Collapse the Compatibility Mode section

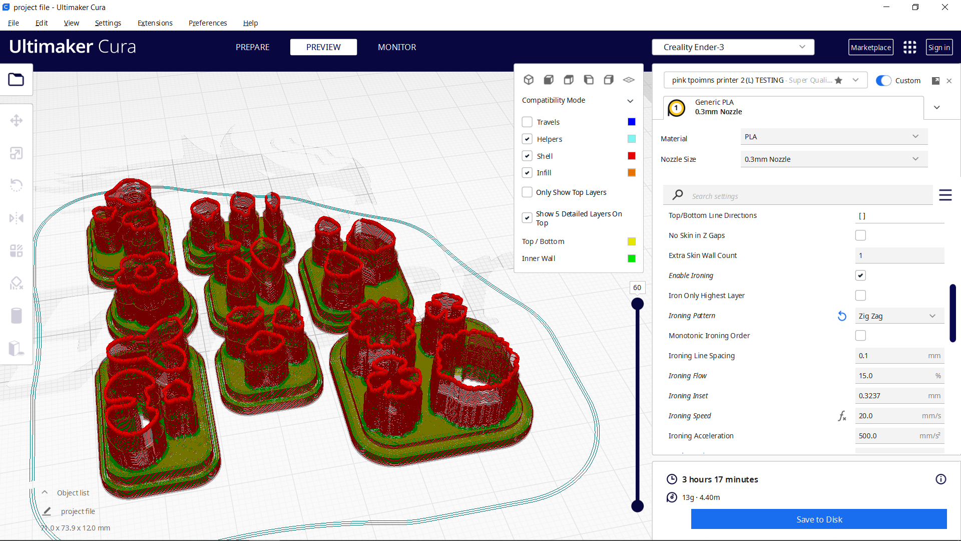[630, 100]
